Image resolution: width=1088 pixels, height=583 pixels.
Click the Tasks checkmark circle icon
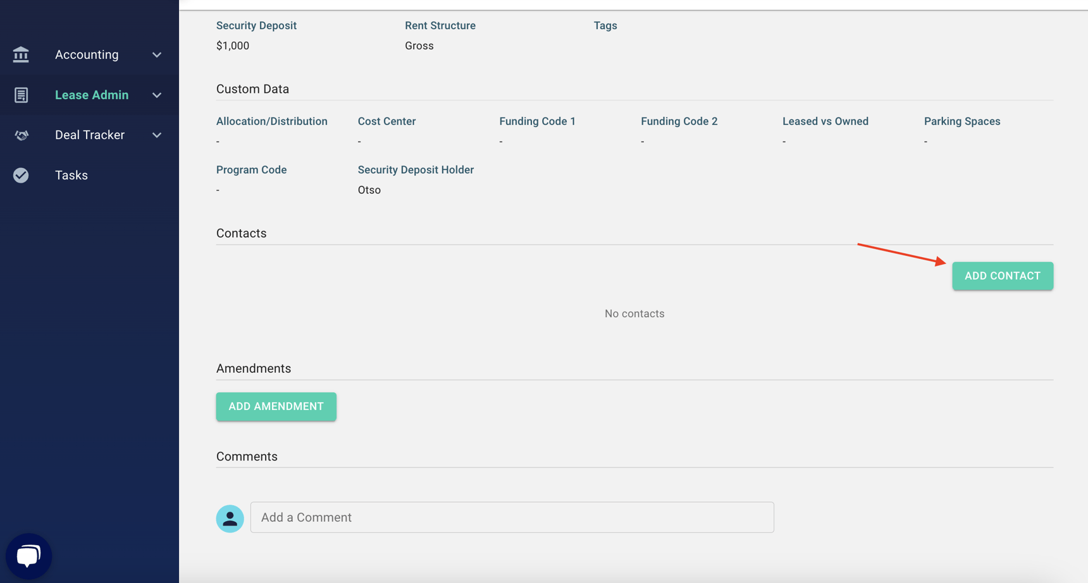21,176
